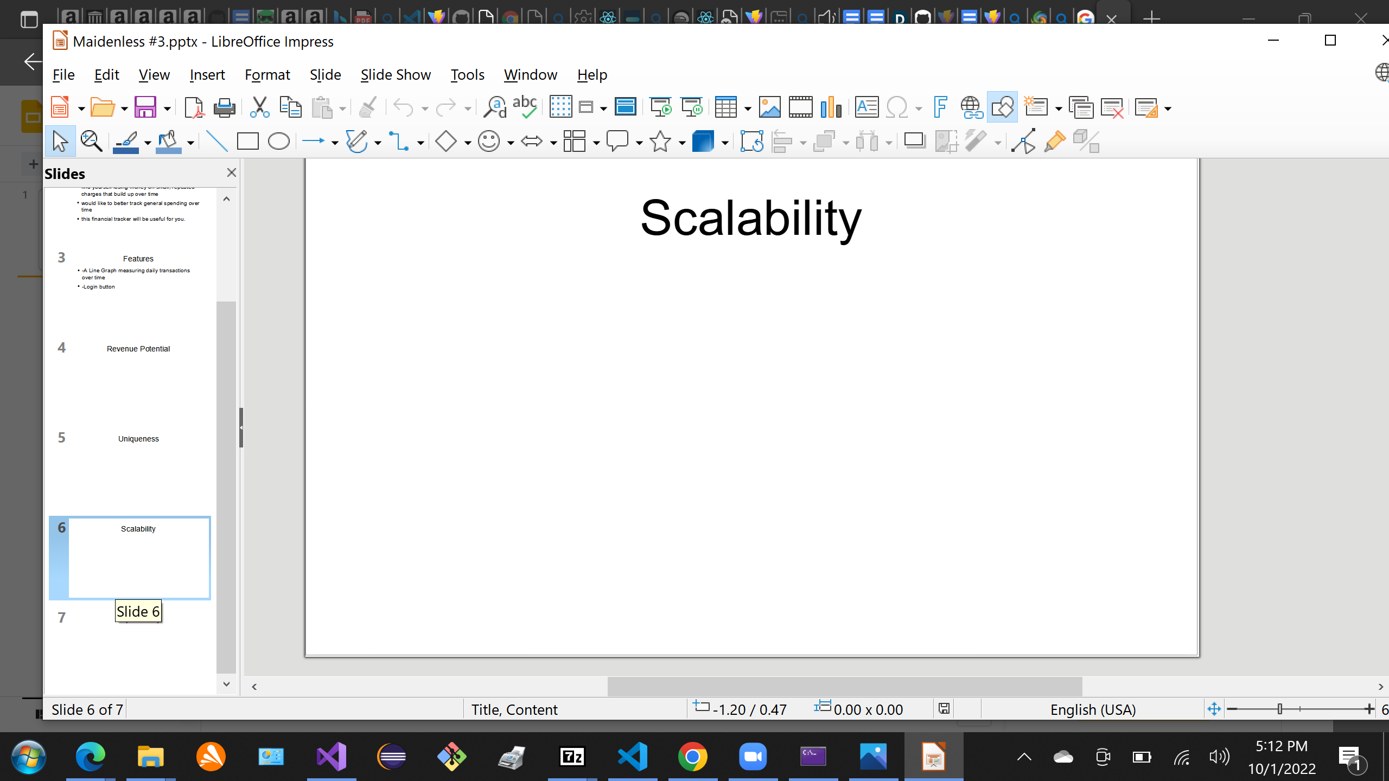
Task: Expand the Stars and Banners dropdown
Action: click(682, 143)
